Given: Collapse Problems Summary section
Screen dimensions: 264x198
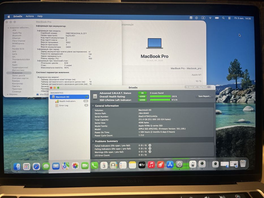Looking at the screenshot, I should [x=93, y=141].
